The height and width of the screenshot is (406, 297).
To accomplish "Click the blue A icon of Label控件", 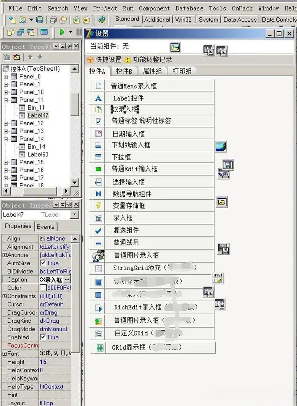I will 98,99.
